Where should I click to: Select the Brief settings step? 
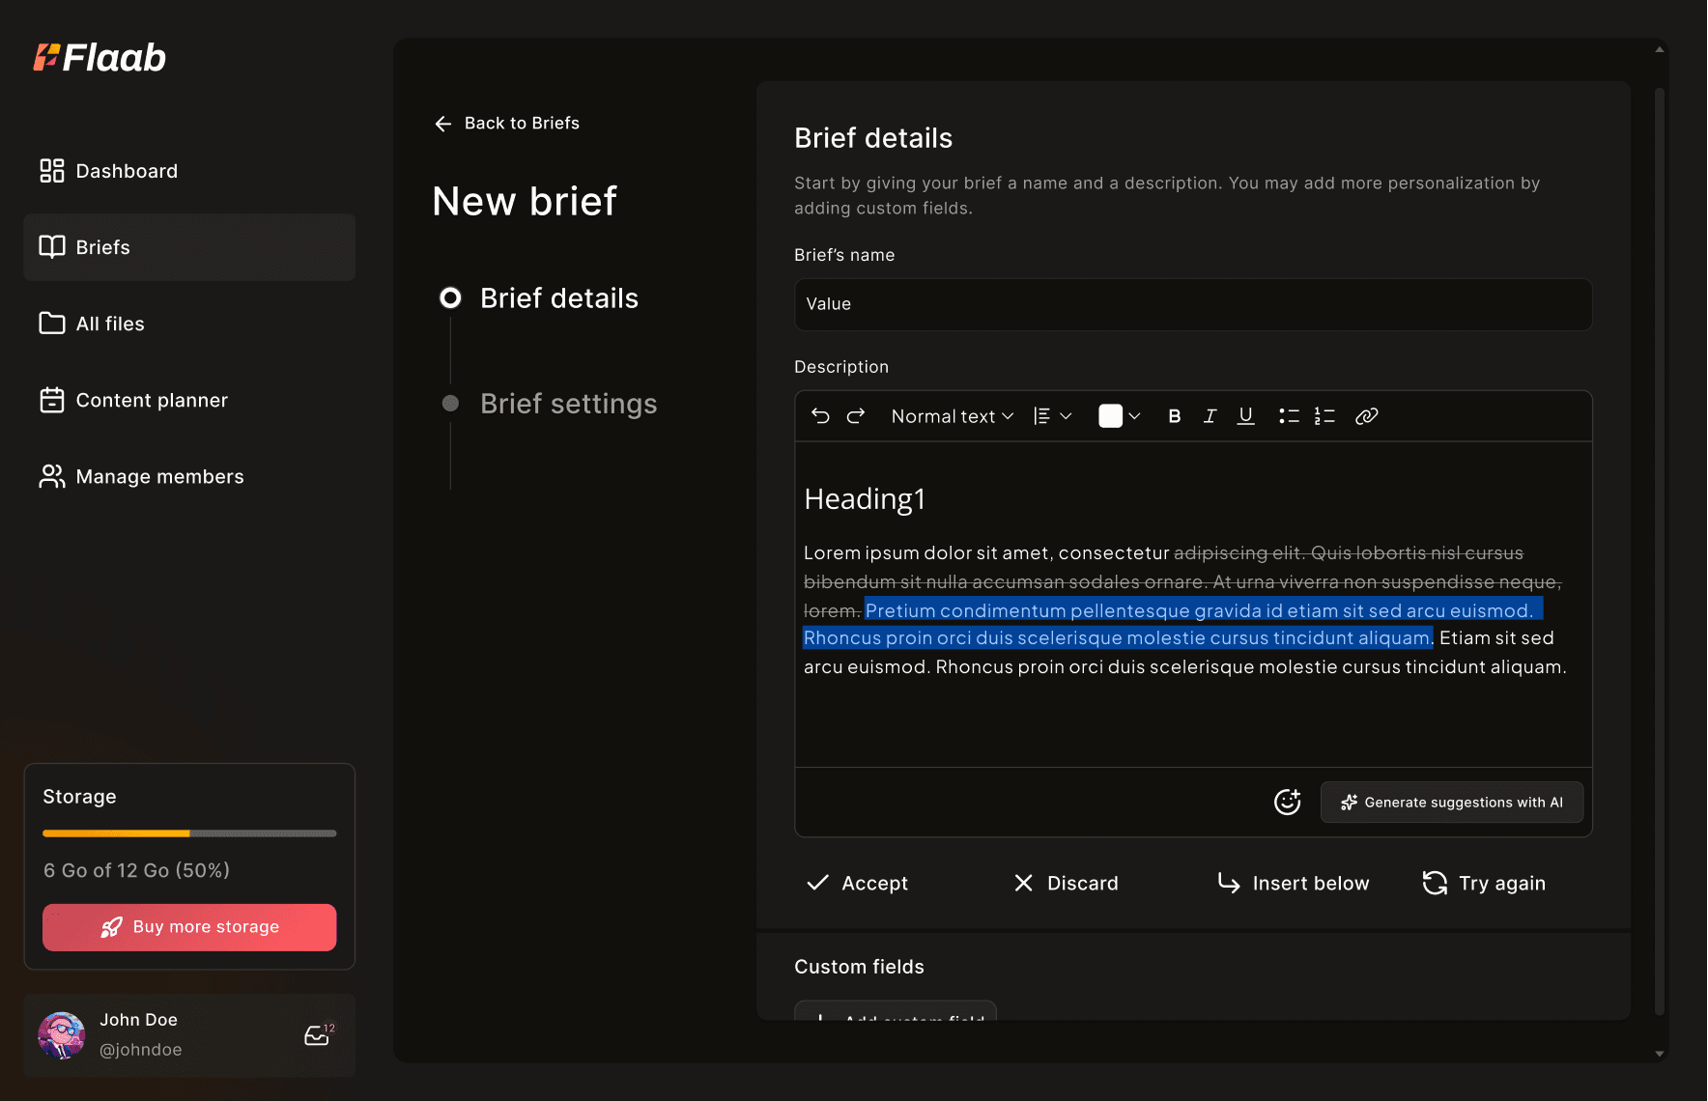pyautogui.click(x=549, y=404)
